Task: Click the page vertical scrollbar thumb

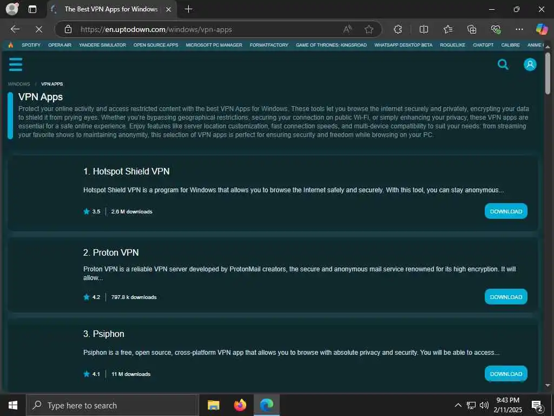Action: [548, 73]
